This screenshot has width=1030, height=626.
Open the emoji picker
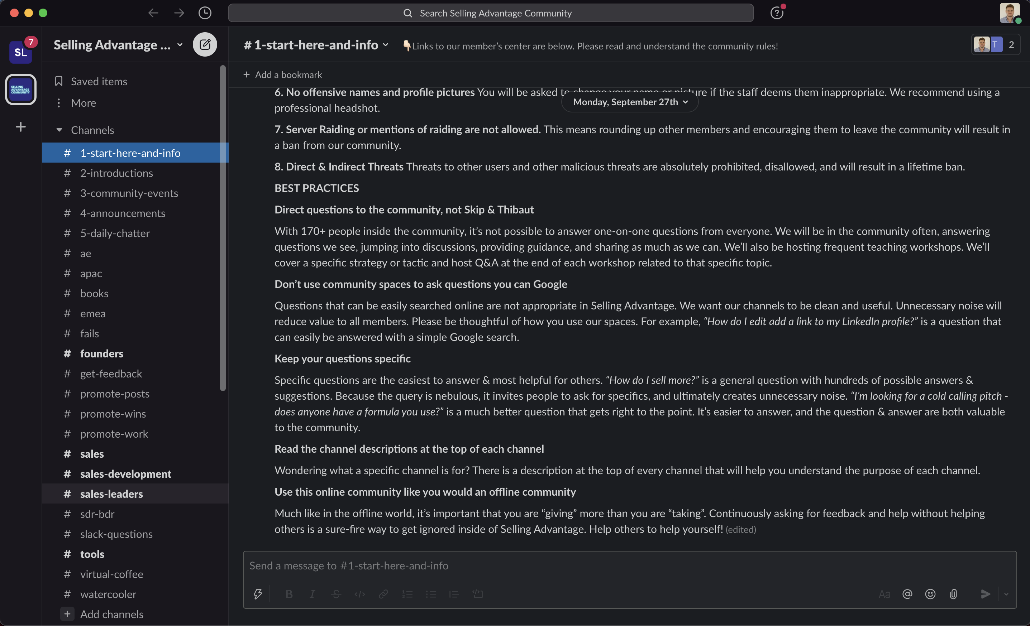pyautogui.click(x=930, y=594)
